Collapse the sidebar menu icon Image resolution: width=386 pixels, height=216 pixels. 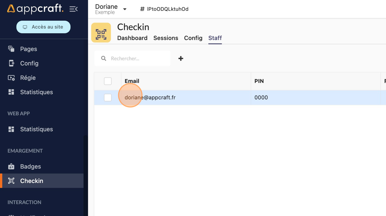pyautogui.click(x=73, y=9)
